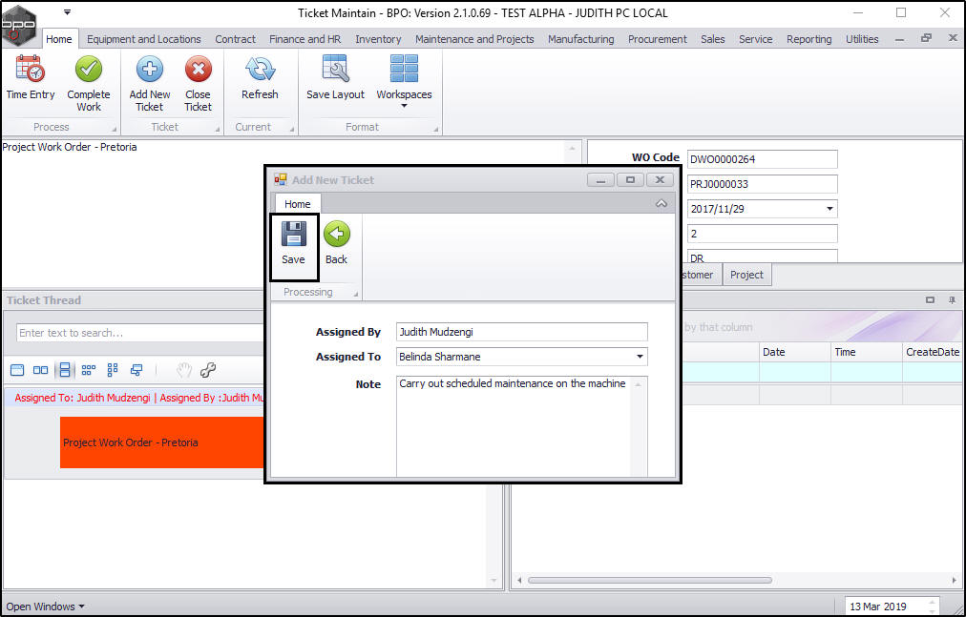Select first card view icon in Ticket Thread

(17, 370)
